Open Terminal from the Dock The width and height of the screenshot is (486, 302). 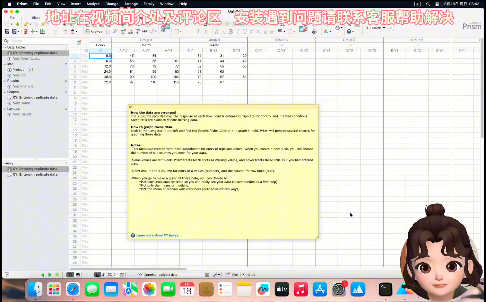pyautogui.click(x=385, y=289)
